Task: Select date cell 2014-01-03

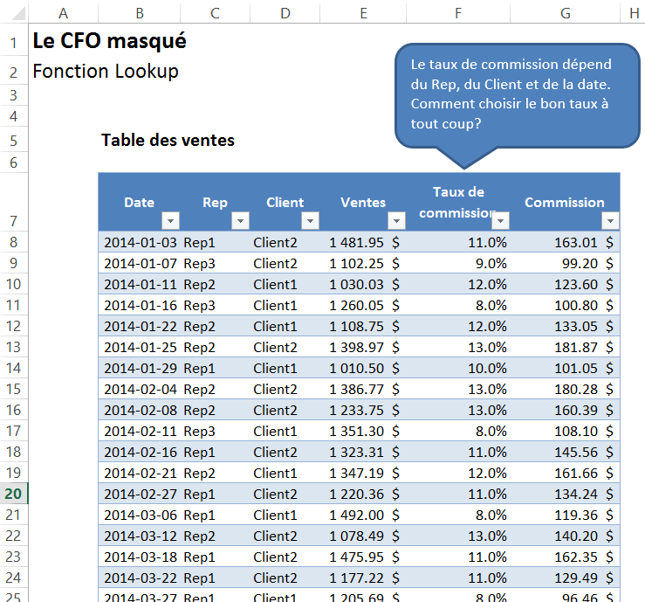Action: pyautogui.click(x=140, y=242)
